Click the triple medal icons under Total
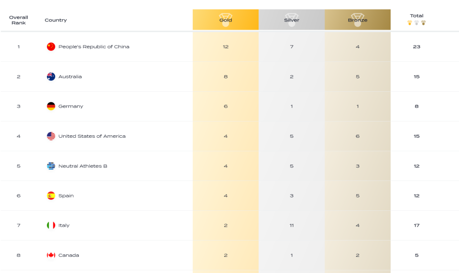459x273 pixels. (x=416, y=23)
